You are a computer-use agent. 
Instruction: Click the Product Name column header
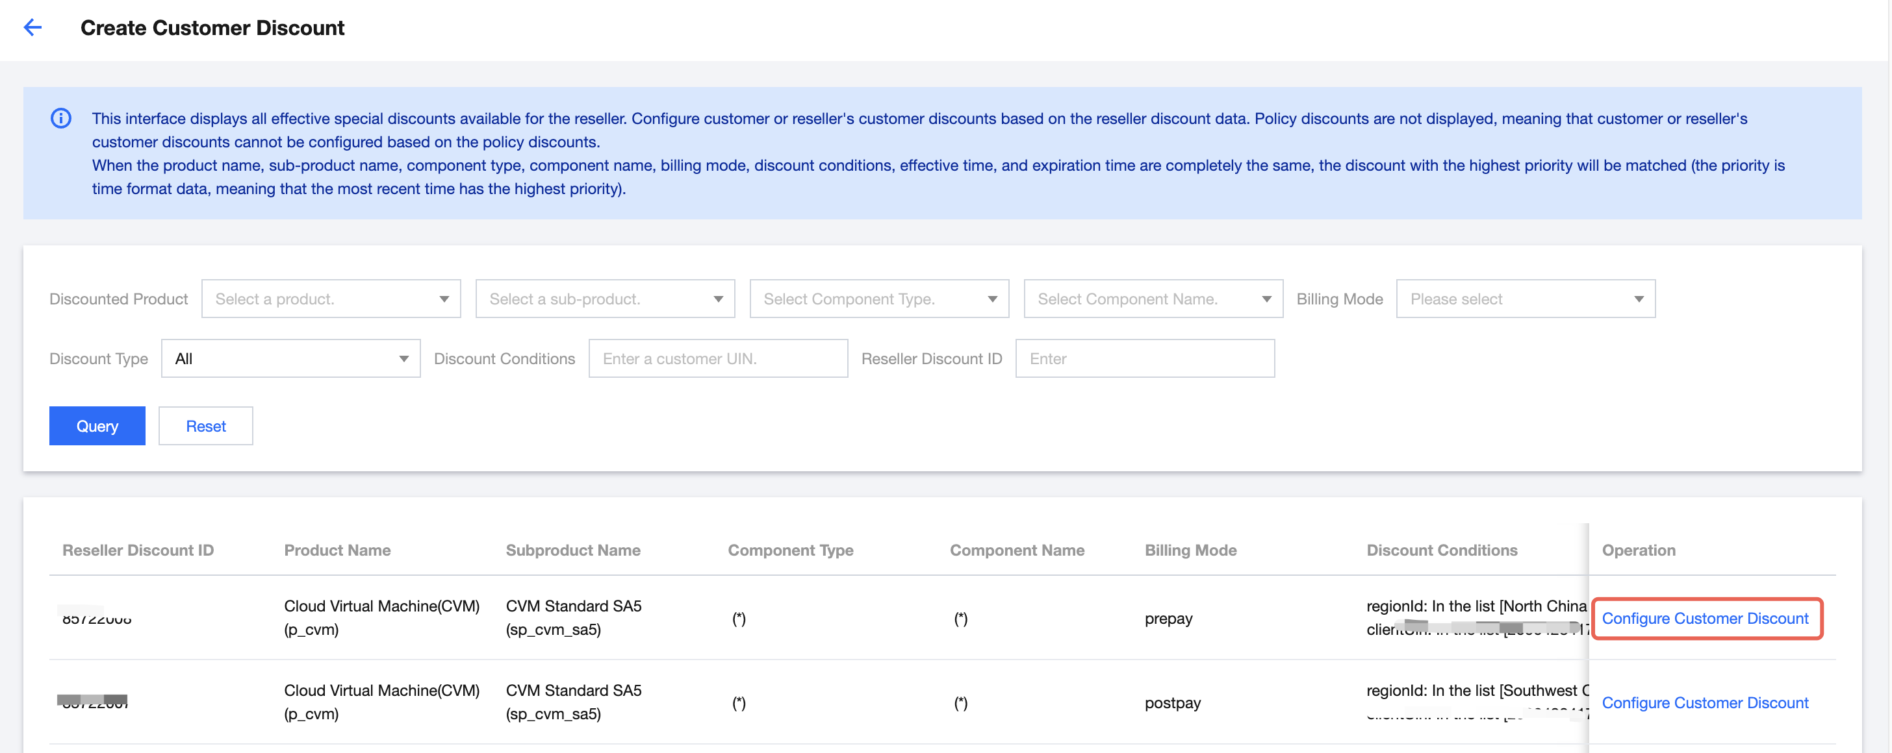click(x=337, y=550)
